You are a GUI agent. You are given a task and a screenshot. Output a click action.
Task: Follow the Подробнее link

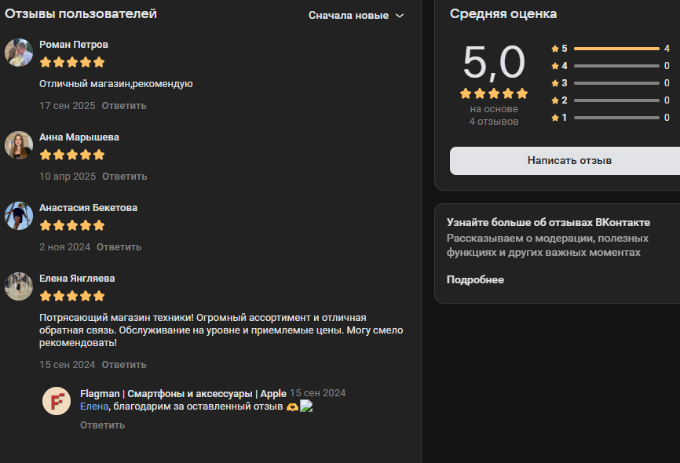point(475,279)
